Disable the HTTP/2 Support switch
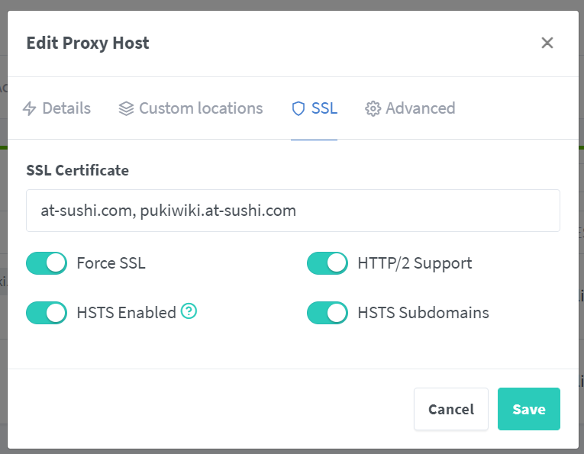584x454 pixels. (327, 263)
